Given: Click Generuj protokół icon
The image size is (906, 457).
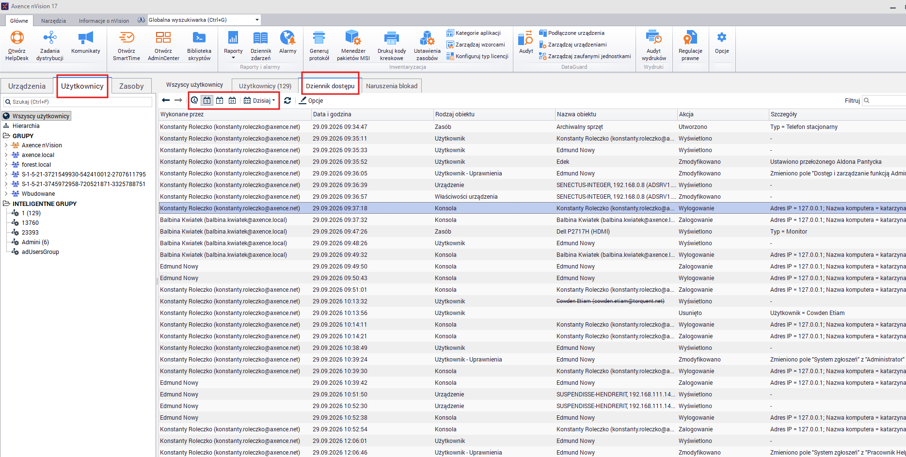Looking at the screenshot, I should (x=319, y=45).
